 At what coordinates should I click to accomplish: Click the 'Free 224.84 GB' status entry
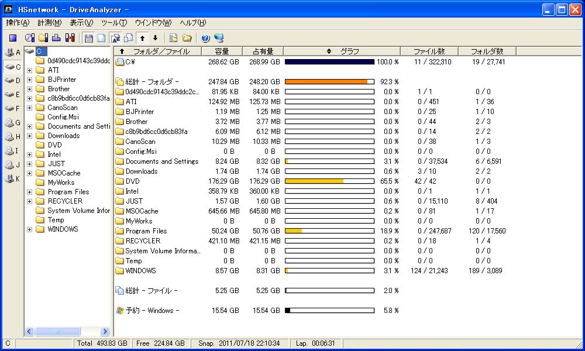pos(160,343)
